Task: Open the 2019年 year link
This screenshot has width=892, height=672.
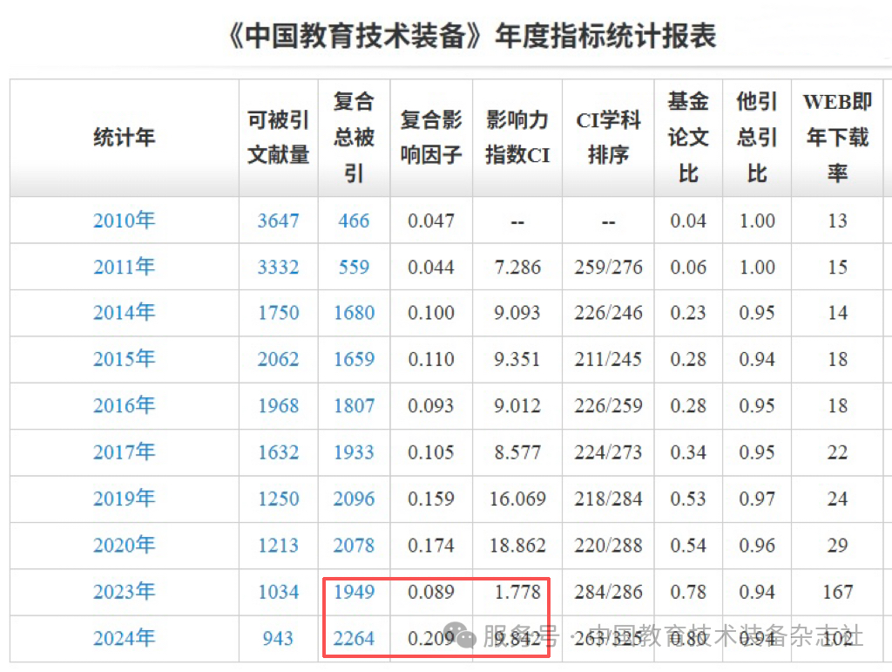Action: point(124,499)
